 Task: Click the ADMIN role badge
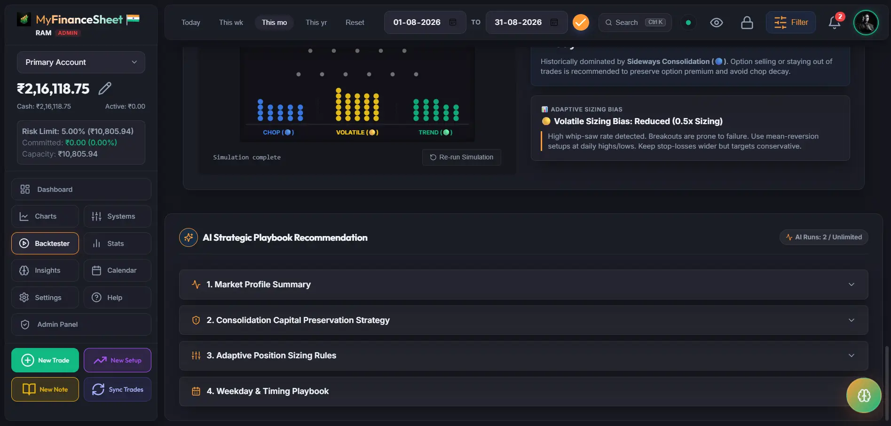[x=68, y=33]
